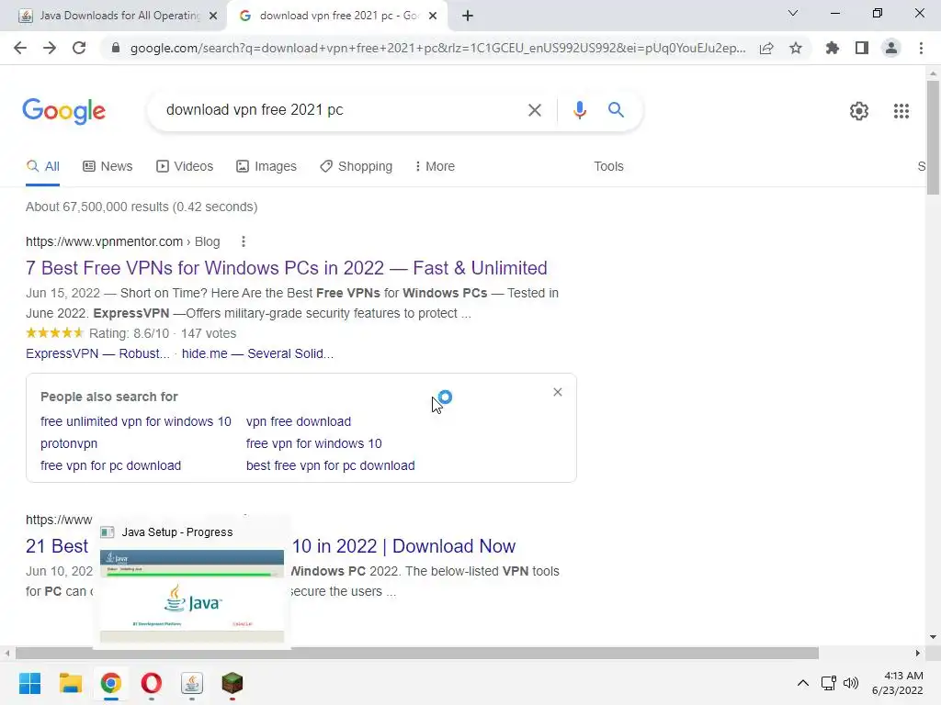Open the Download Now result title
Image resolution: width=941 pixels, height=705 pixels.
[x=403, y=546]
